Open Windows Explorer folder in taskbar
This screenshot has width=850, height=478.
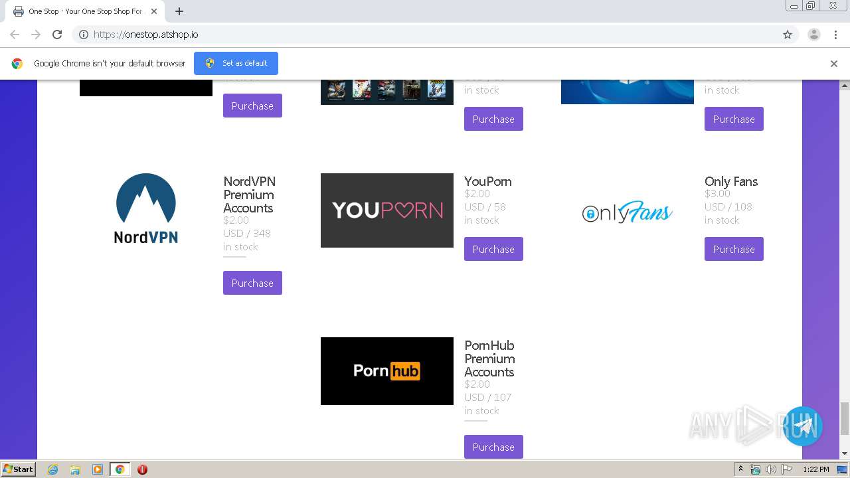[75, 469]
